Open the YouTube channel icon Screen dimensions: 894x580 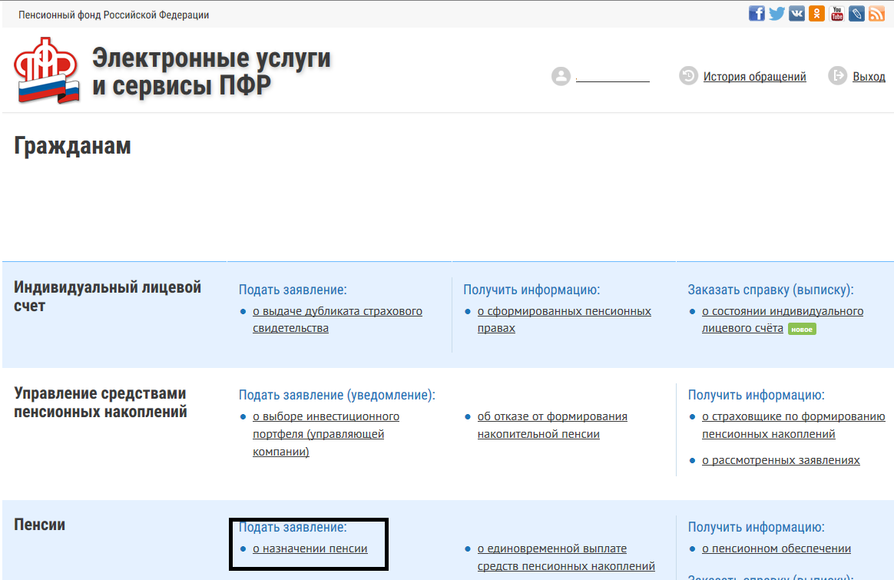click(836, 14)
